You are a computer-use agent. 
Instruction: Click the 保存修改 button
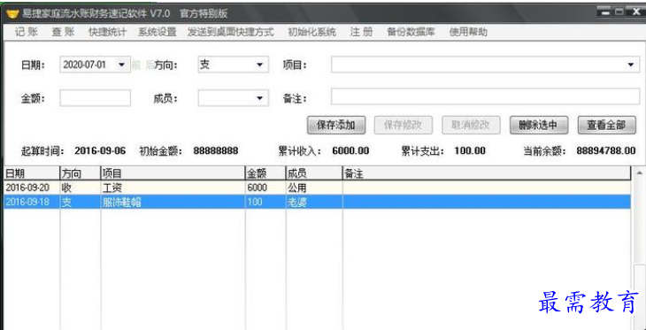click(404, 125)
